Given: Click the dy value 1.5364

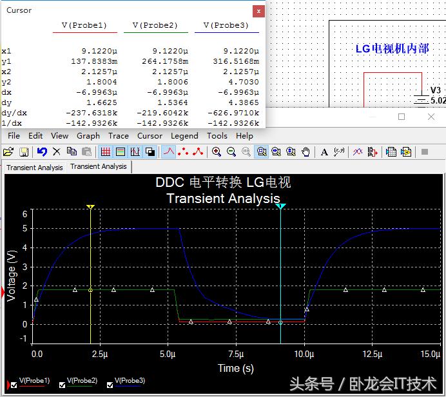Looking at the screenshot, I should pos(173,102).
